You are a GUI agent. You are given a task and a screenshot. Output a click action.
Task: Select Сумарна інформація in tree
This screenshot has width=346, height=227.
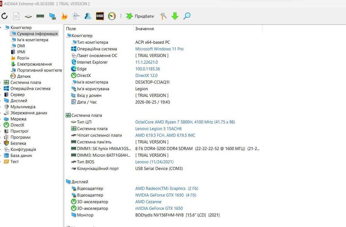35,34
